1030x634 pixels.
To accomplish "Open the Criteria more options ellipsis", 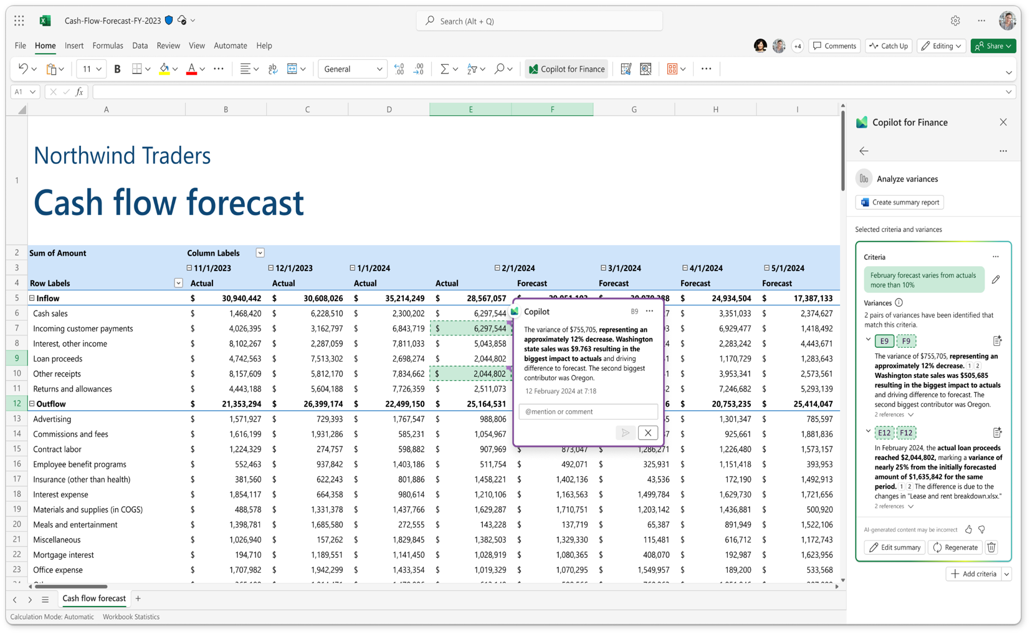I will [x=996, y=257].
